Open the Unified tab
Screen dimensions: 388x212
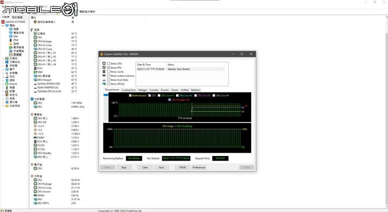tap(185, 90)
